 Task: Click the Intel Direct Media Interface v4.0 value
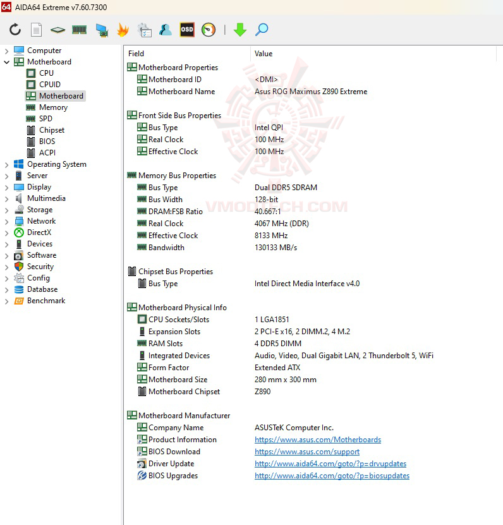click(307, 284)
